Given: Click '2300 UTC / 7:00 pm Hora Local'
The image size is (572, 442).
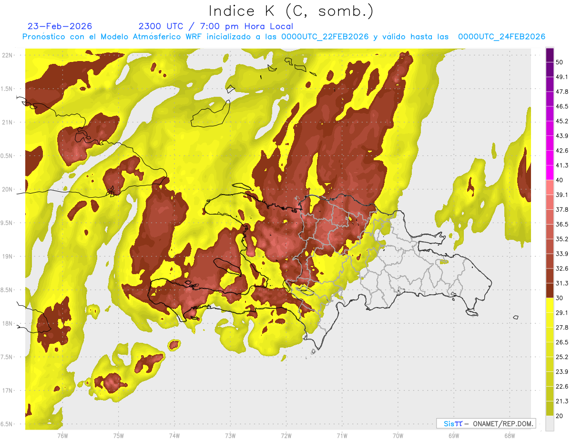Looking at the screenshot, I should tap(216, 26).
